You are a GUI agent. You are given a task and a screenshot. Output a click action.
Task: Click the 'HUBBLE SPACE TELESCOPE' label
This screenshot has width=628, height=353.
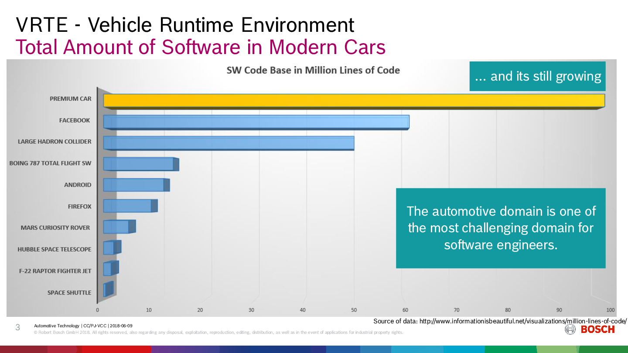(55, 250)
